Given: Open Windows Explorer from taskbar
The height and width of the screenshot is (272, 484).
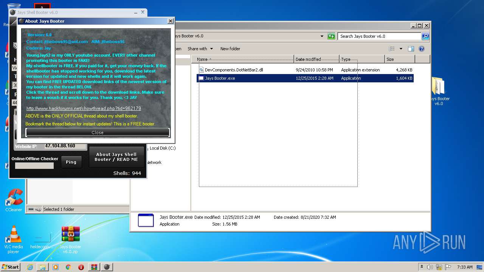Looking at the screenshot, I should pyautogui.click(x=43, y=267).
